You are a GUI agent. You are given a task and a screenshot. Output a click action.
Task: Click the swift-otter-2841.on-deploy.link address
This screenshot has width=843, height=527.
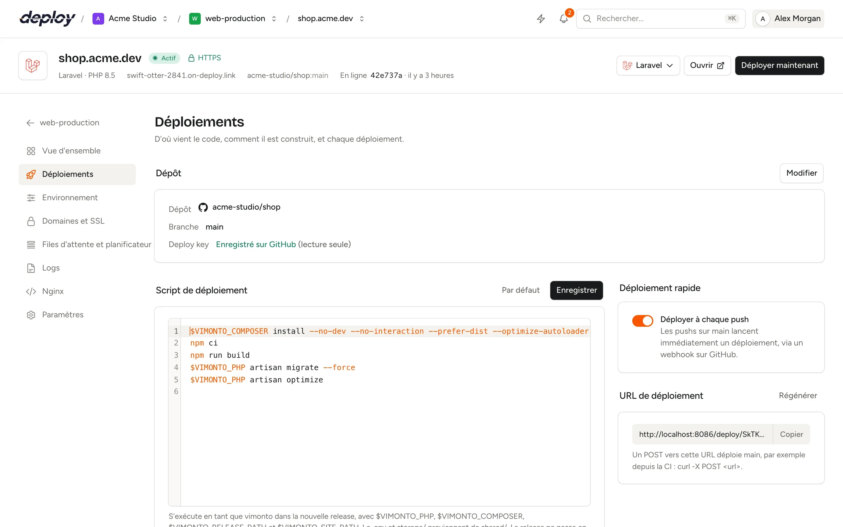pyautogui.click(x=181, y=76)
